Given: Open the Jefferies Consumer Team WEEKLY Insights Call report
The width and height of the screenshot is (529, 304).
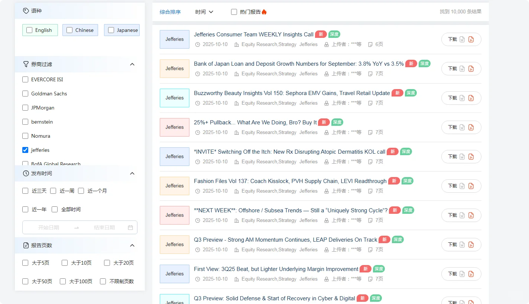Looking at the screenshot, I should [254, 35].
